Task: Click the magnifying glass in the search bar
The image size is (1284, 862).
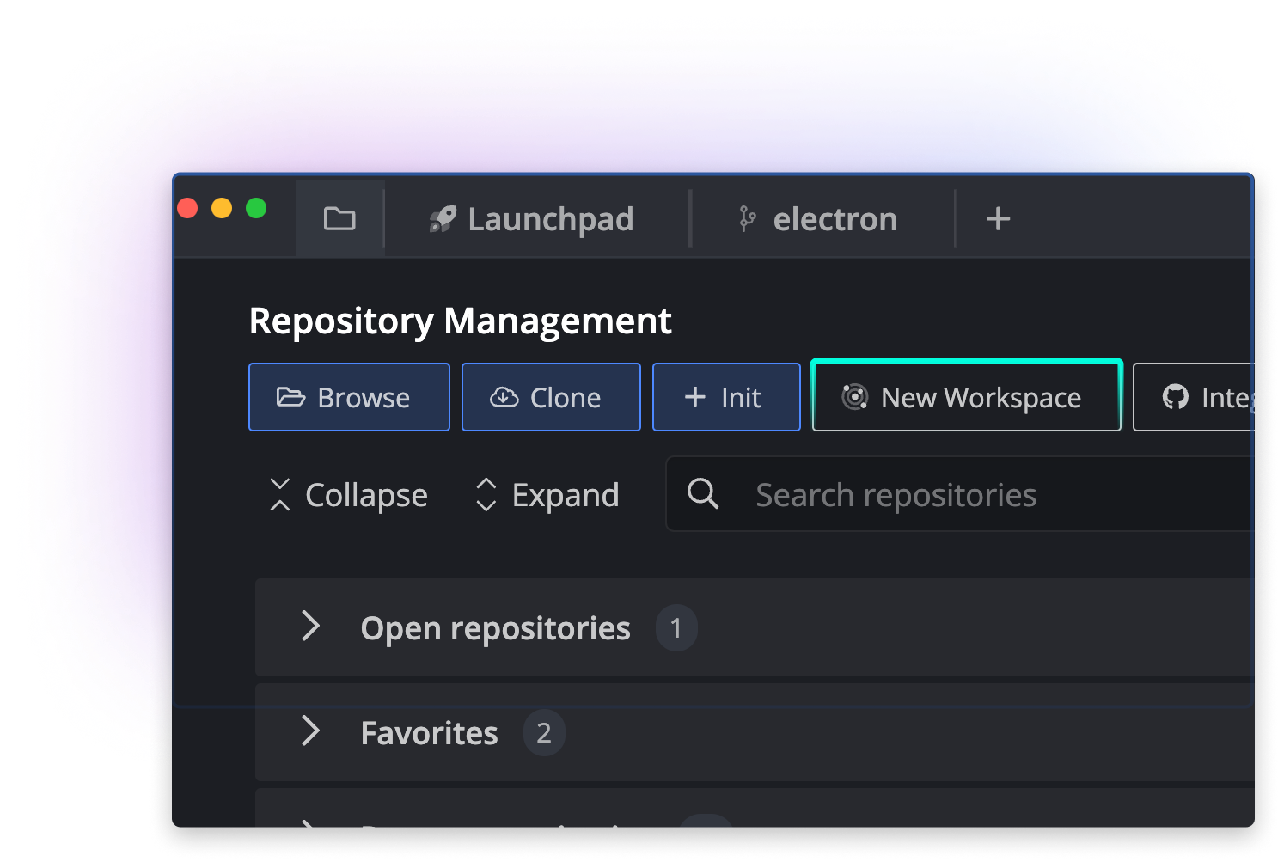Action: [702, 494]
